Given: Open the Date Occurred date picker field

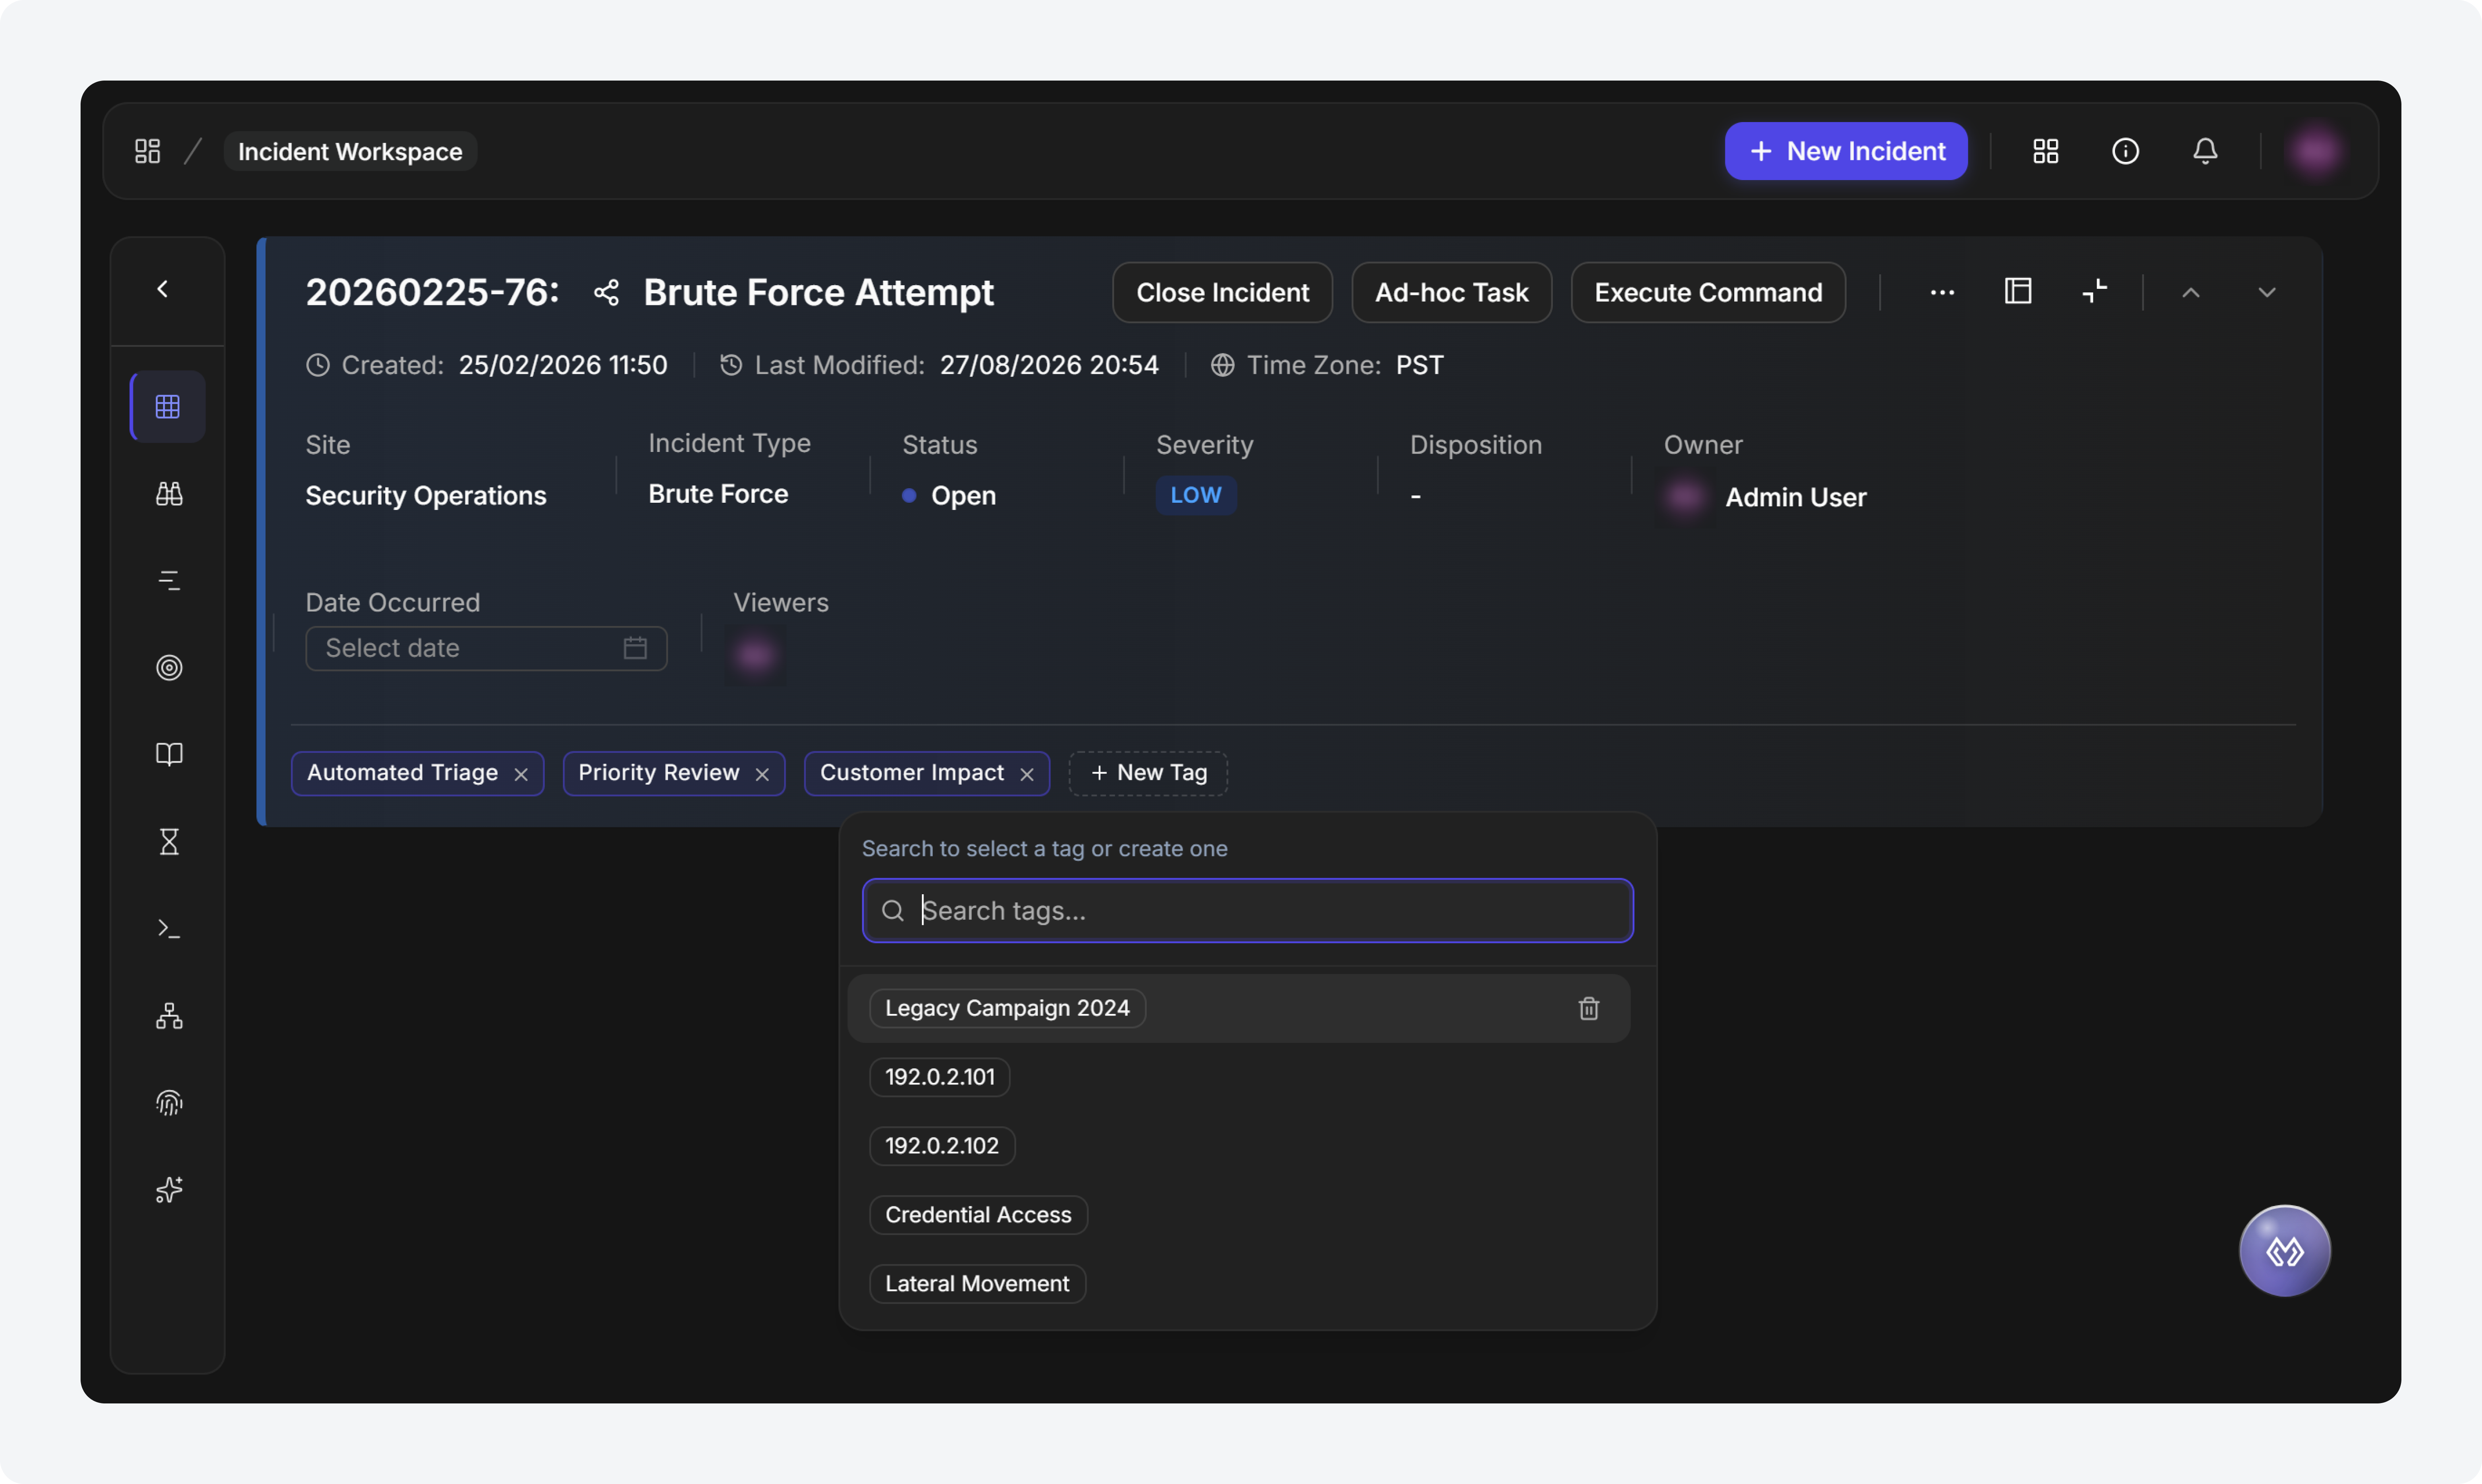Looking at the screenshot, I should [x=486, y=648].
